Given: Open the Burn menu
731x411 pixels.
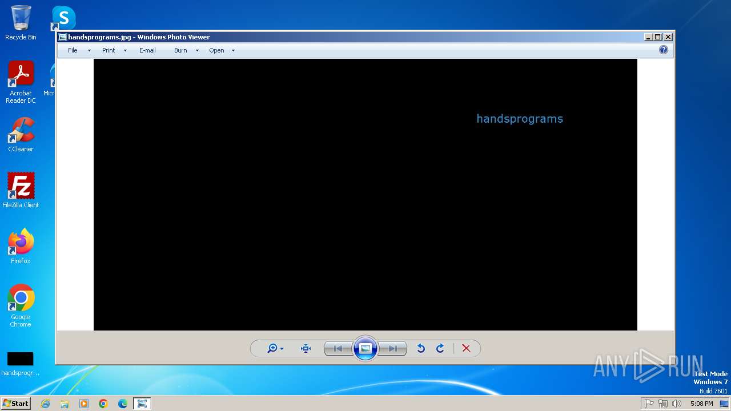Looking at the screenshot, I should click(180, 50).
